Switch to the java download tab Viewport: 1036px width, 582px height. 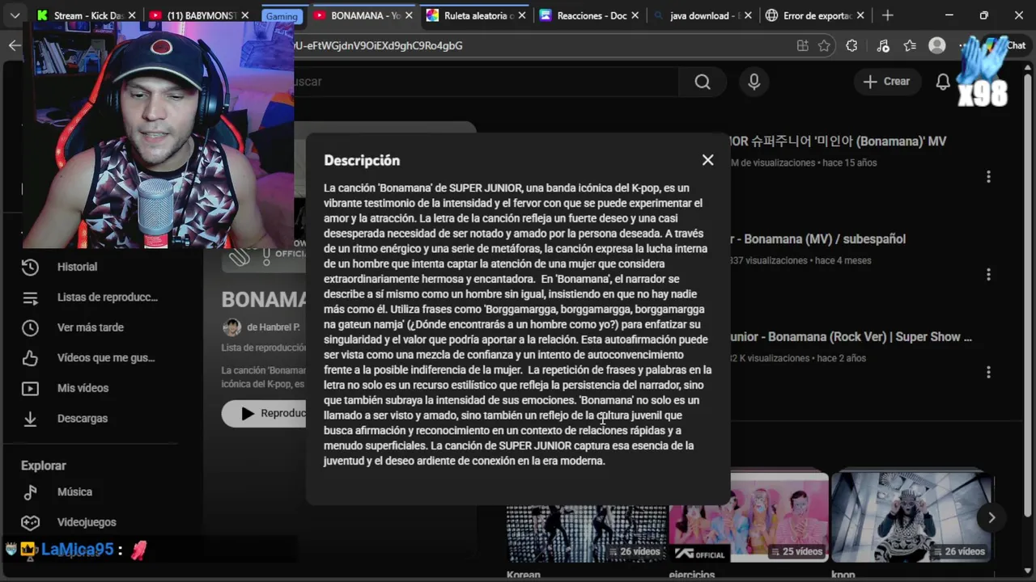point(700,15)
